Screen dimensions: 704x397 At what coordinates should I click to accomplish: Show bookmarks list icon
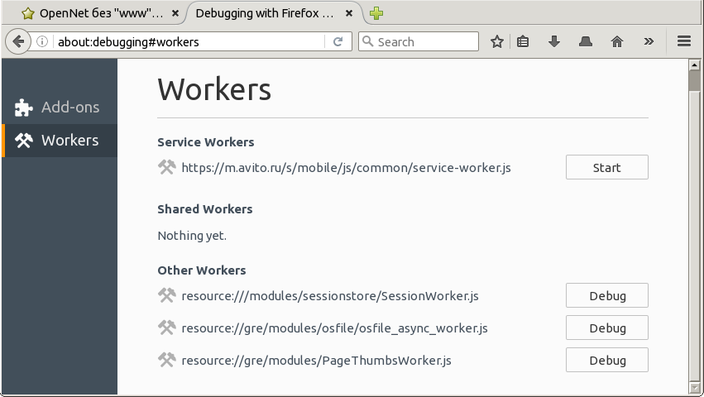coord(523,41)
